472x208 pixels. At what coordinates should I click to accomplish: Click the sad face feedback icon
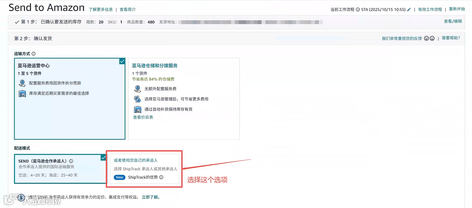click(x=432, y=39)
